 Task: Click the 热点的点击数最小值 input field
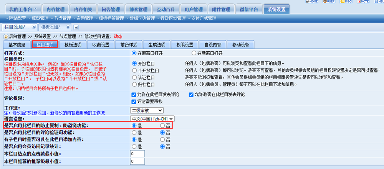pyautogui.click(x=137, y=154)
